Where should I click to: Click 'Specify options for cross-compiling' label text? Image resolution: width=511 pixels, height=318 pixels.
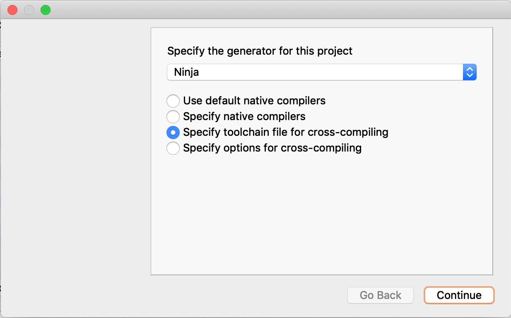(272, 148)
